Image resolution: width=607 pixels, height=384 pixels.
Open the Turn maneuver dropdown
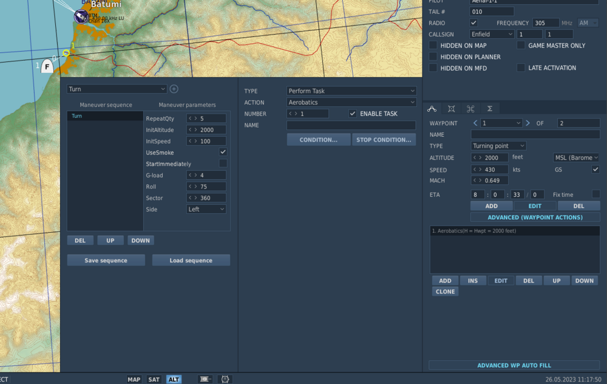coord(117,89)
